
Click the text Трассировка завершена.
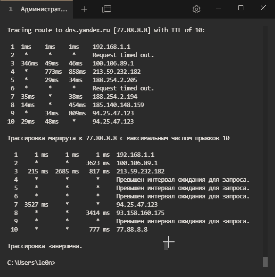45,246
